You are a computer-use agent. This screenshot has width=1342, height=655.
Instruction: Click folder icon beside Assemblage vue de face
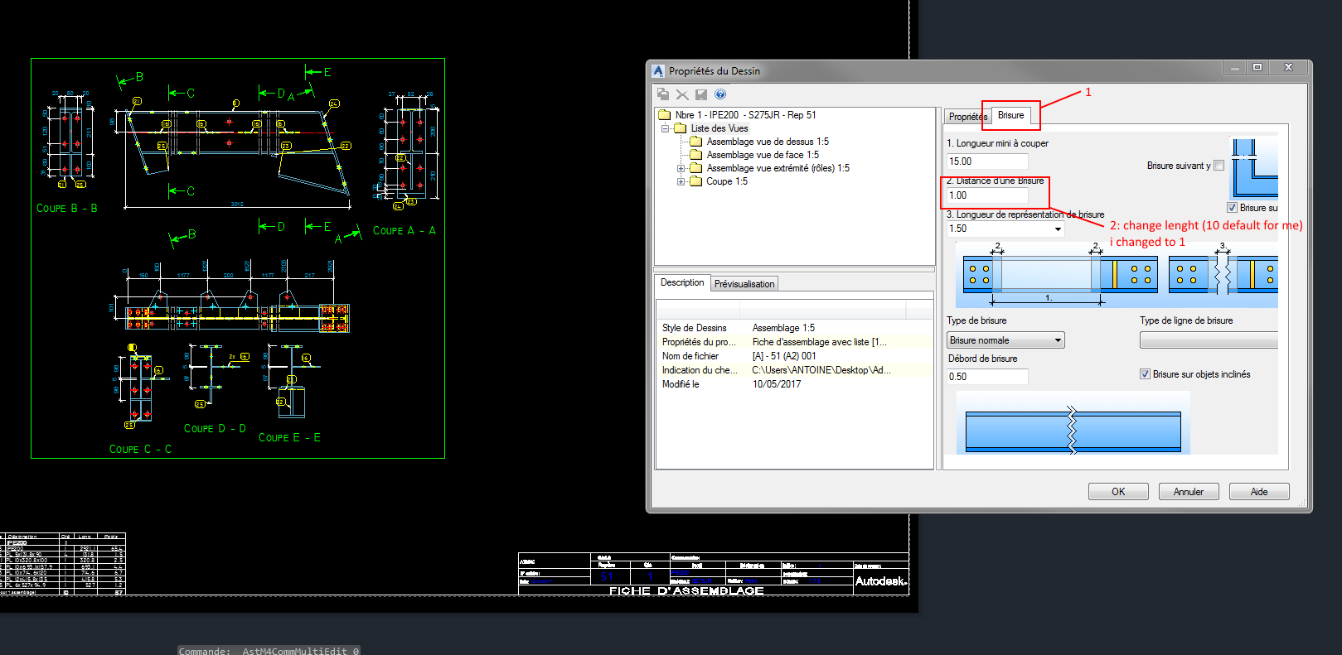pos(696,155)
